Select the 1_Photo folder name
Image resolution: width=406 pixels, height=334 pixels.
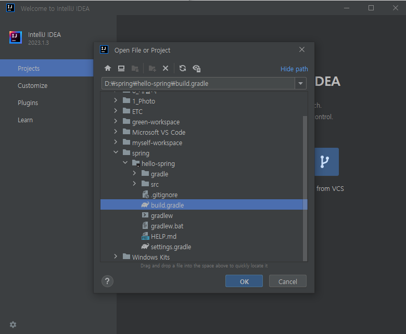click(144, 101)
